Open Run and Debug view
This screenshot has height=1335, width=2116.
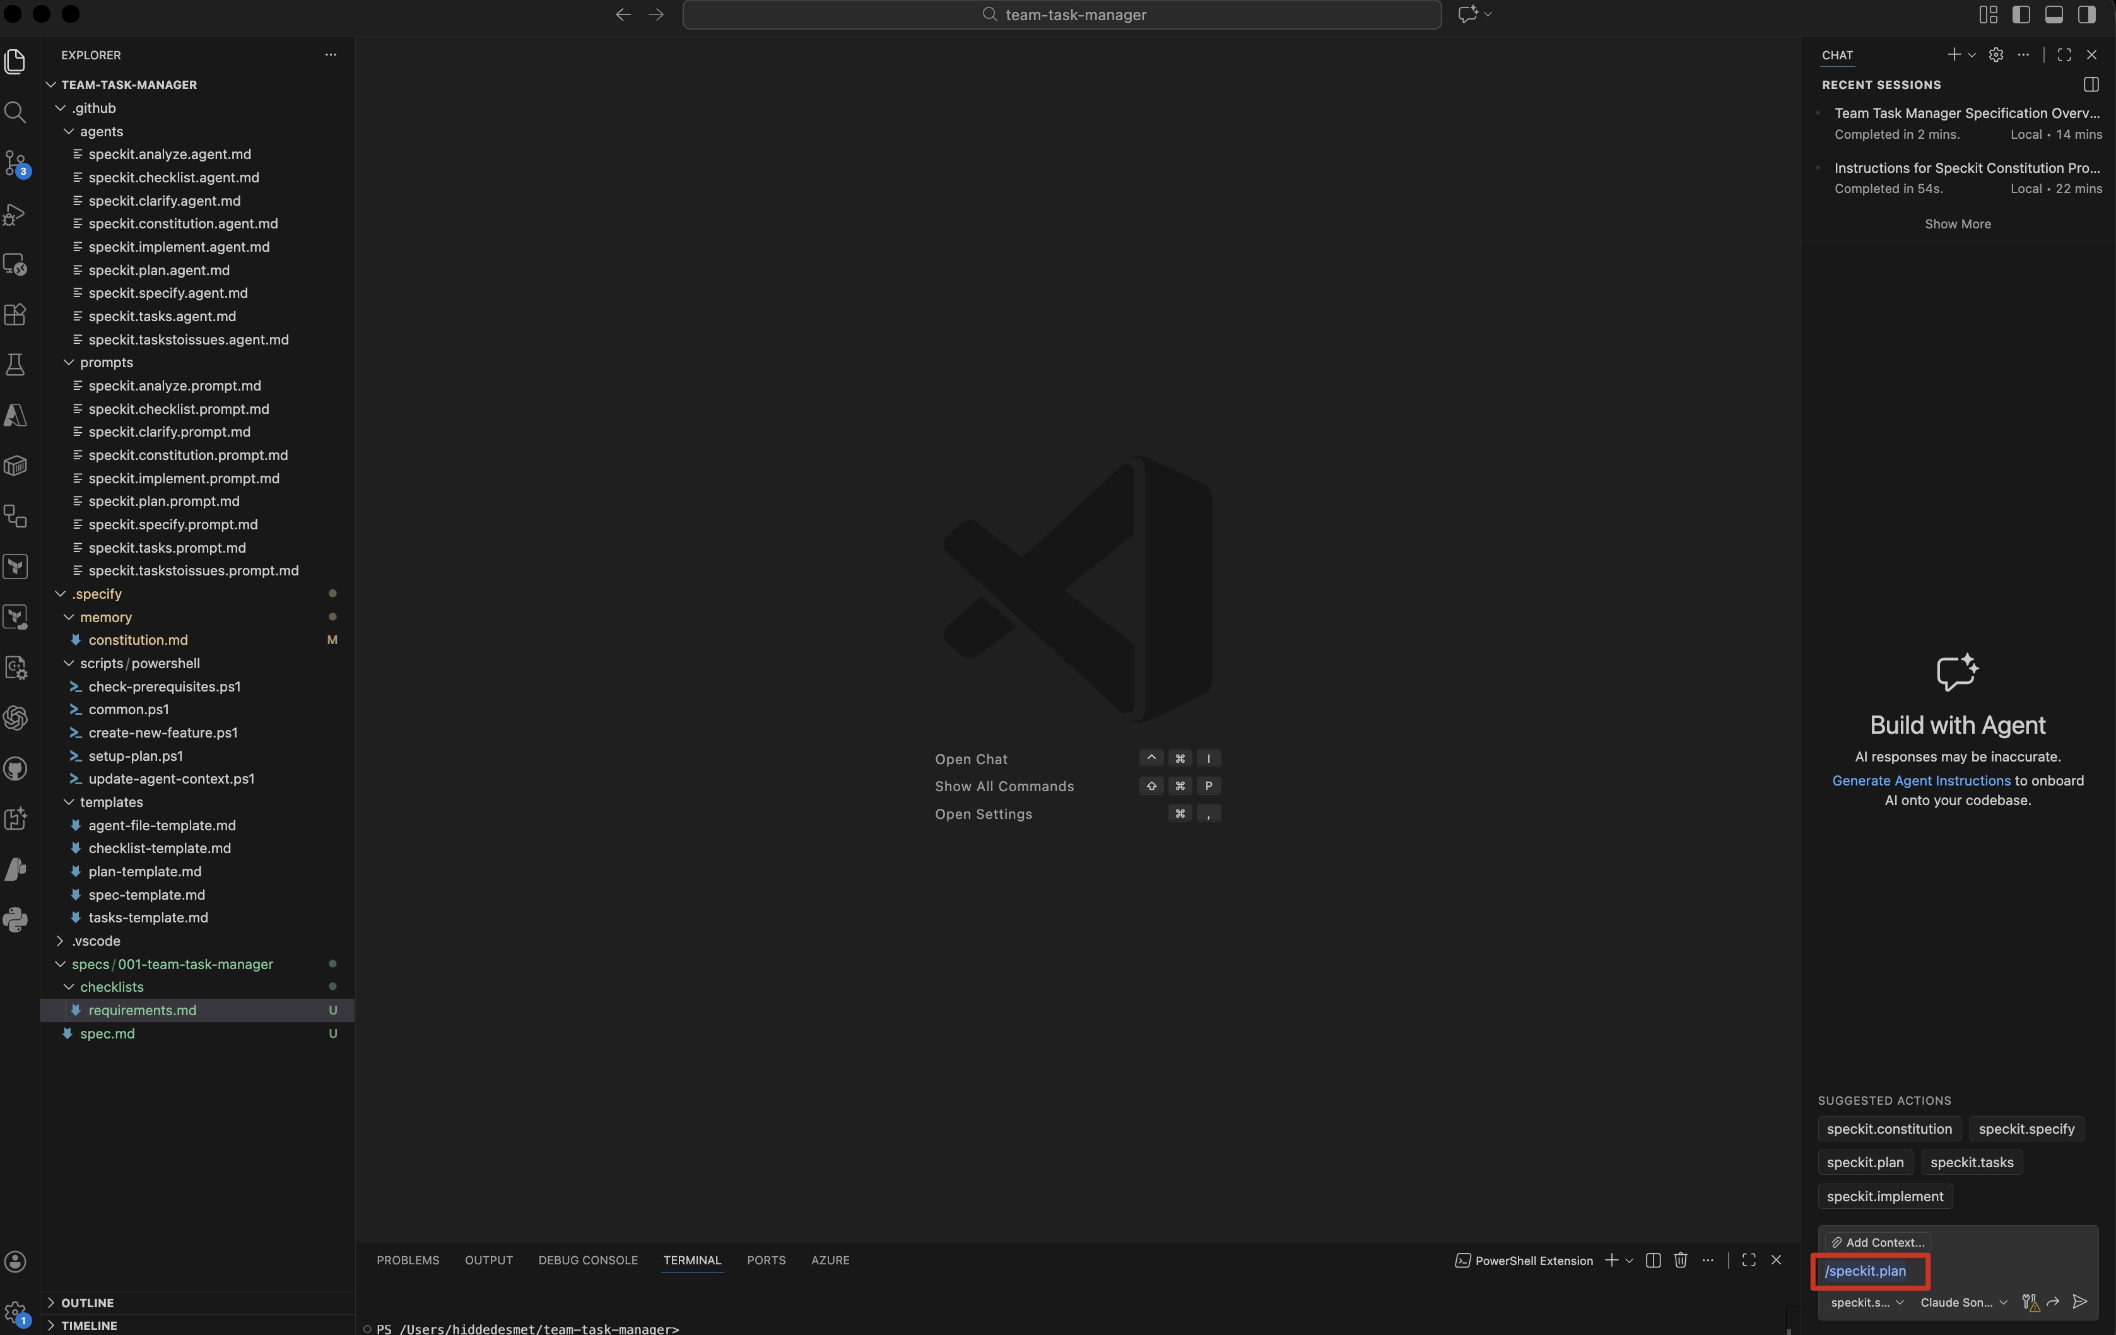point(15,215)
